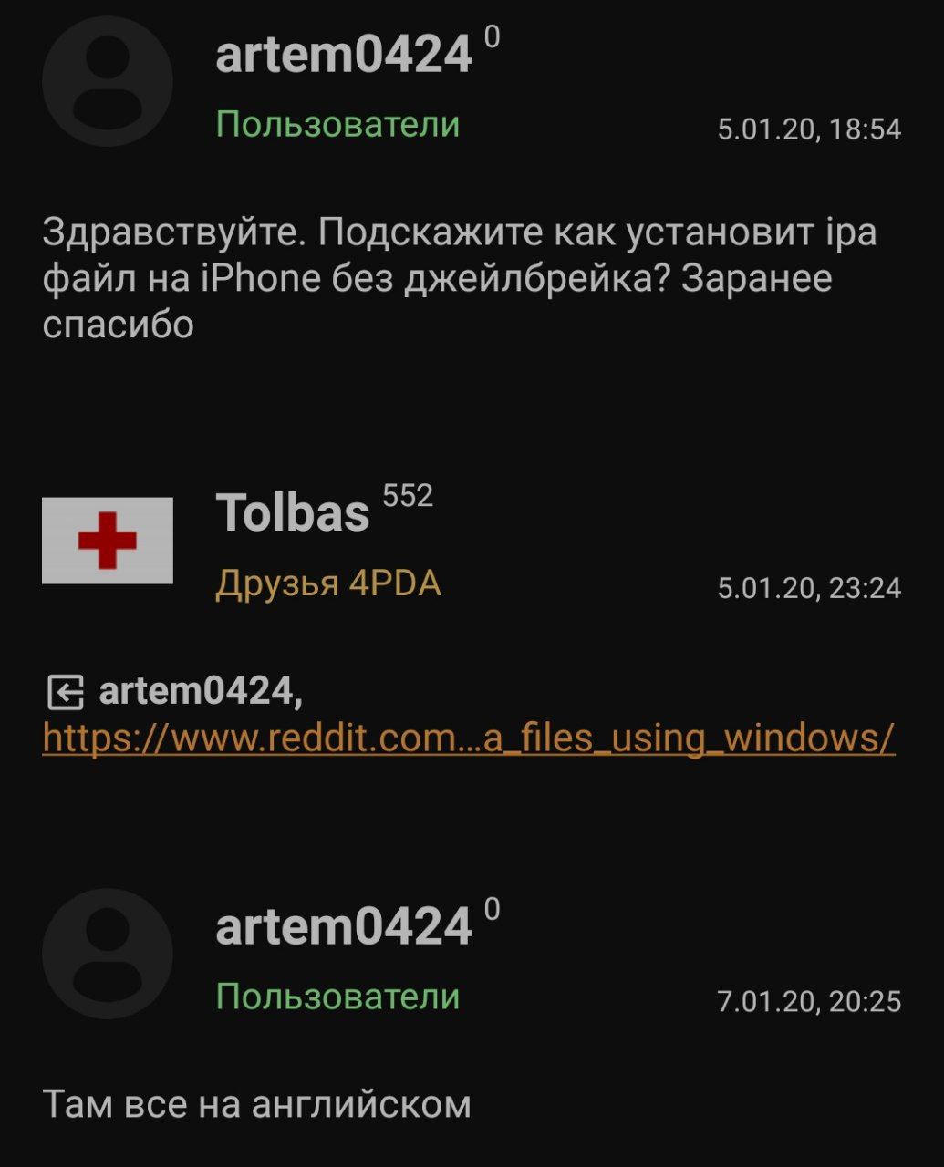This screenshot has height=1167, width=944.
Task: Click the 7.01.20, 20:25 timestamp
Action: 809,1002
